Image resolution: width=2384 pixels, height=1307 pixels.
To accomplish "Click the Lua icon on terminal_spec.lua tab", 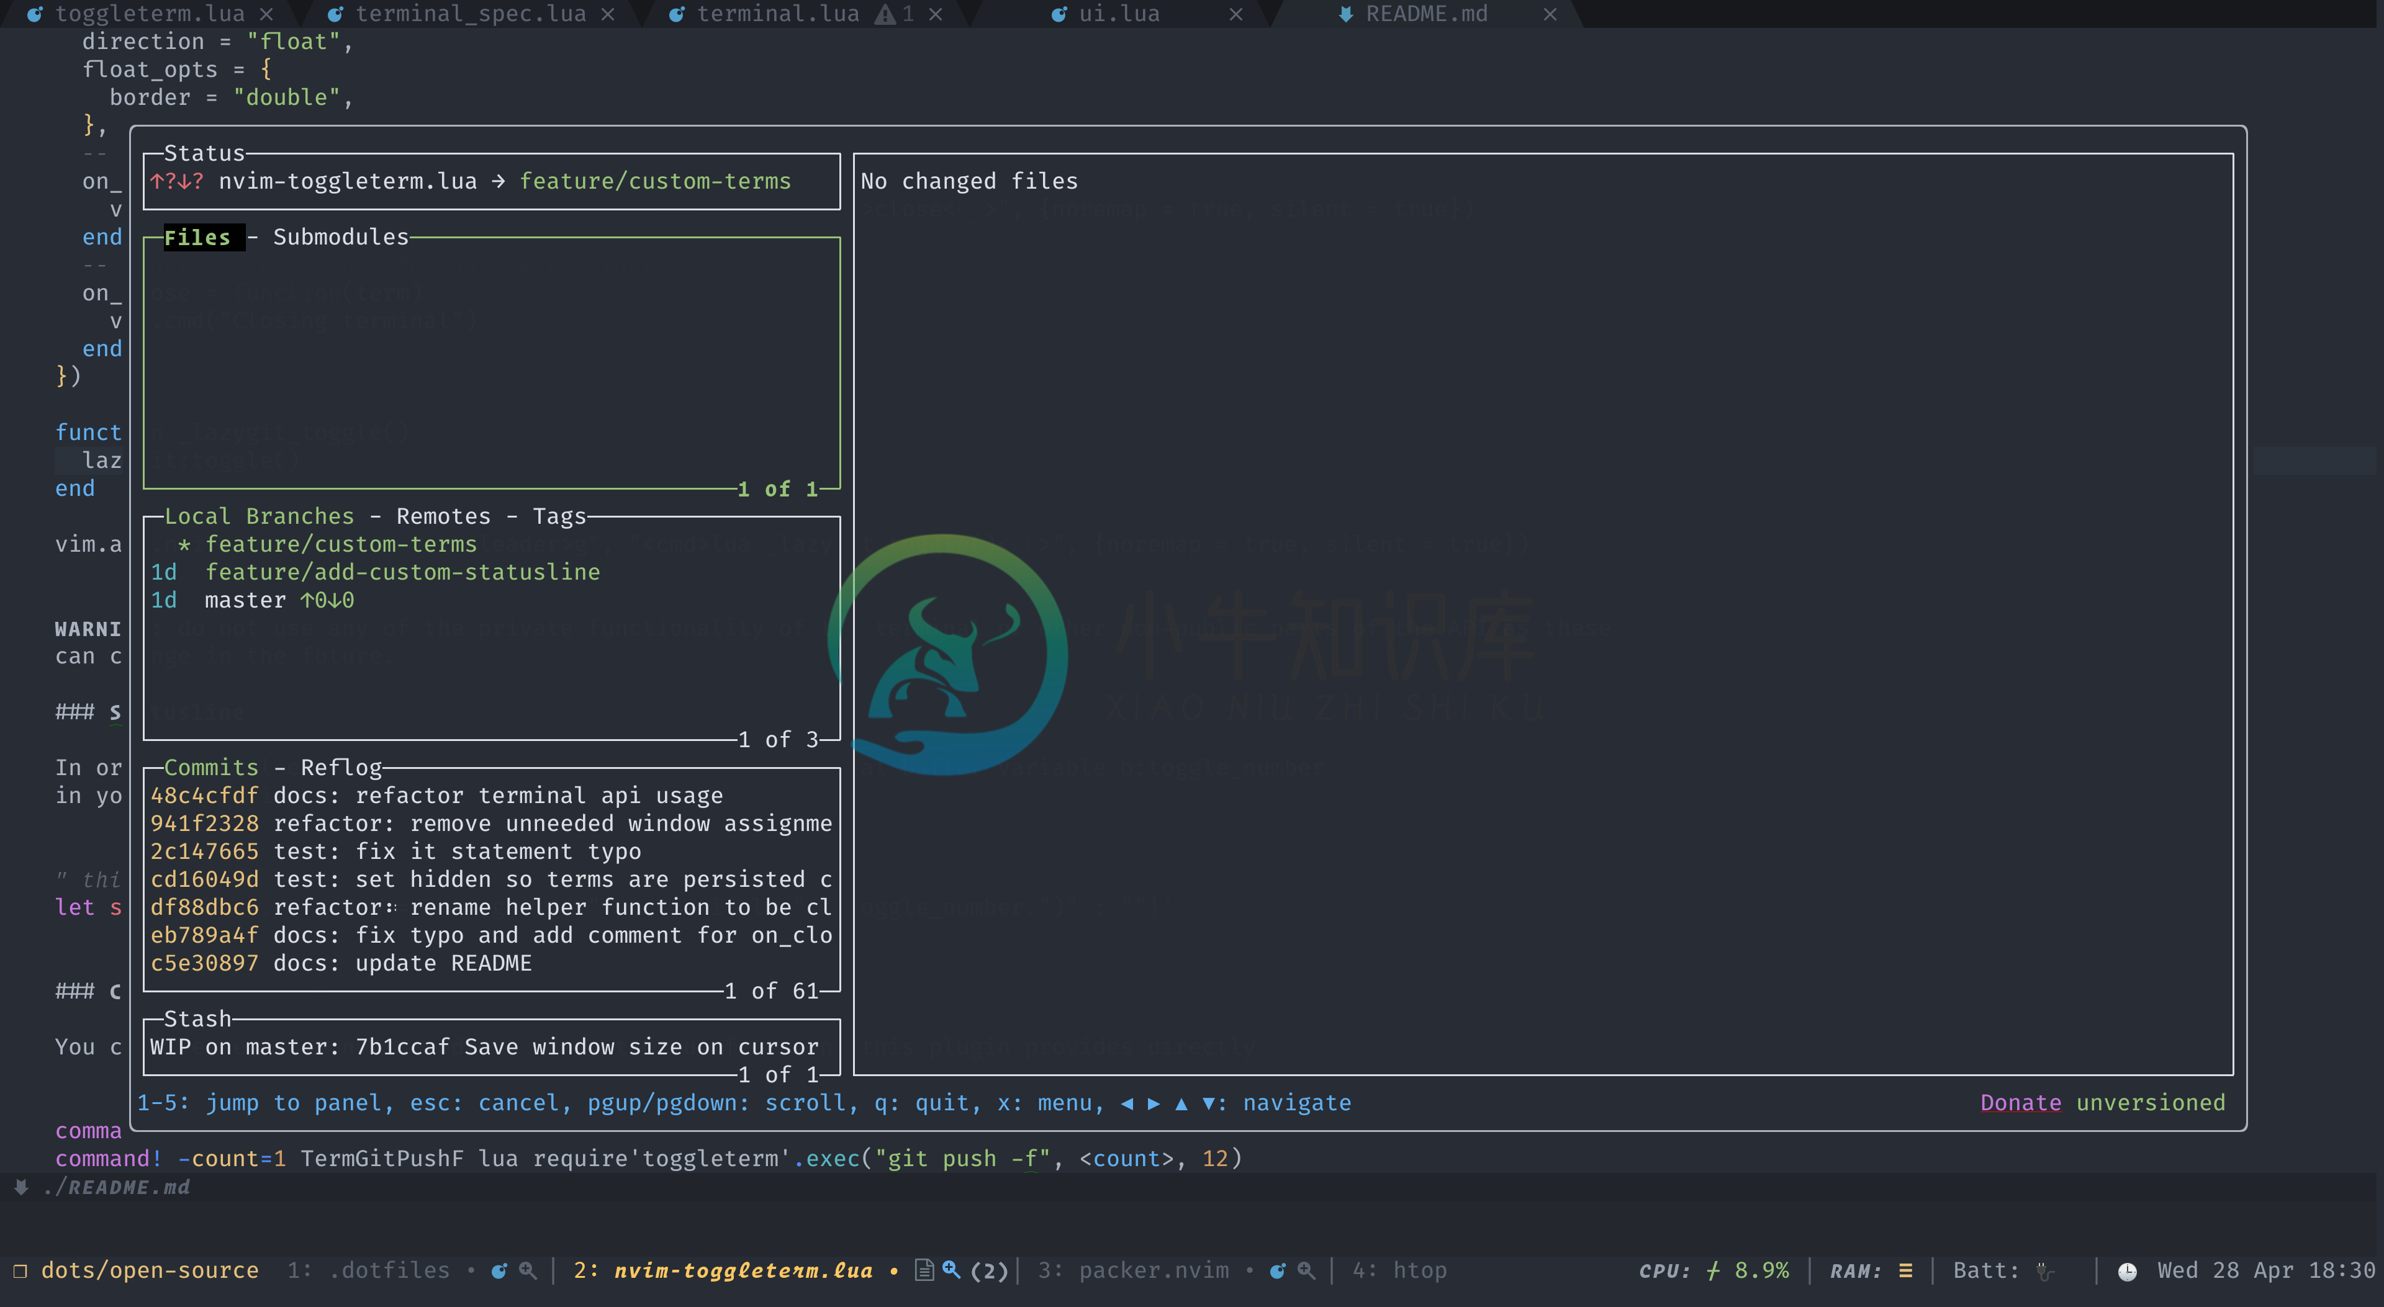I will pyautogui.click(x=336, y=14).
